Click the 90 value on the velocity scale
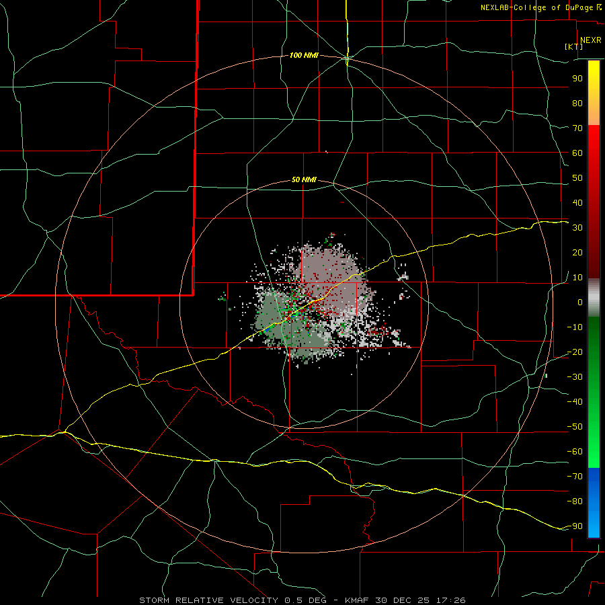Screen dimensions: 605x605 [577, 79]
